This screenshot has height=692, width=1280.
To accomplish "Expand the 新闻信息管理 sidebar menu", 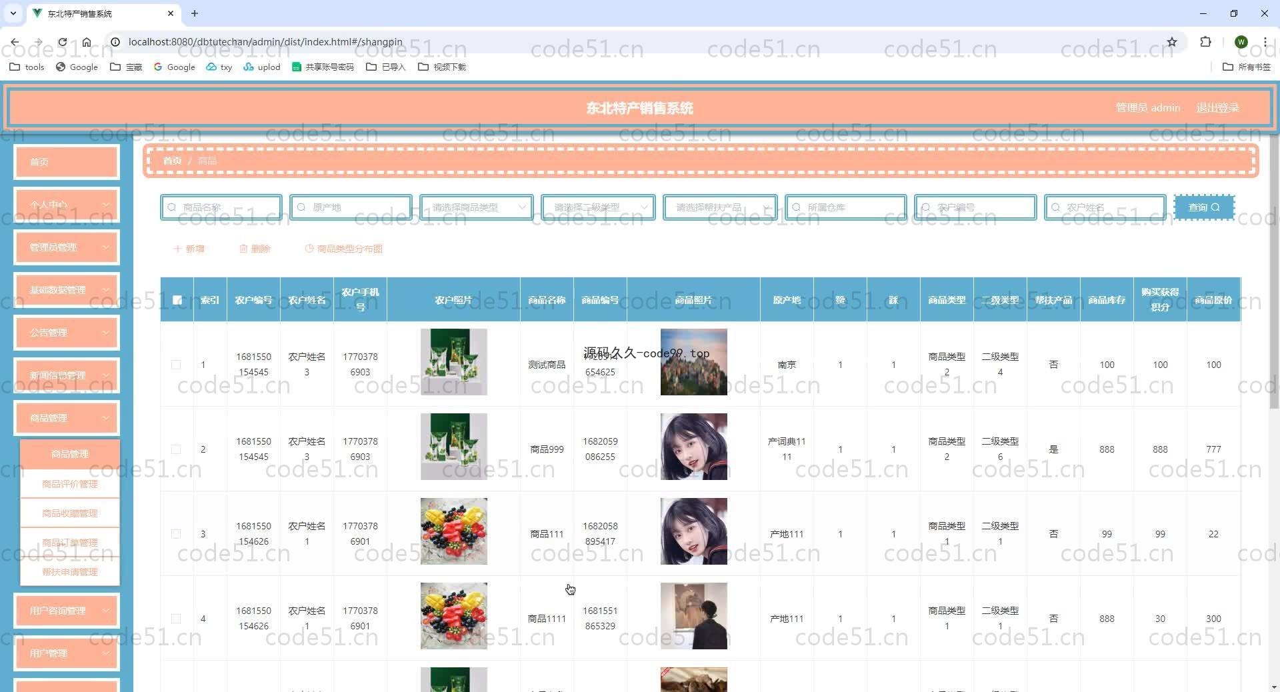I will (67, 375).
